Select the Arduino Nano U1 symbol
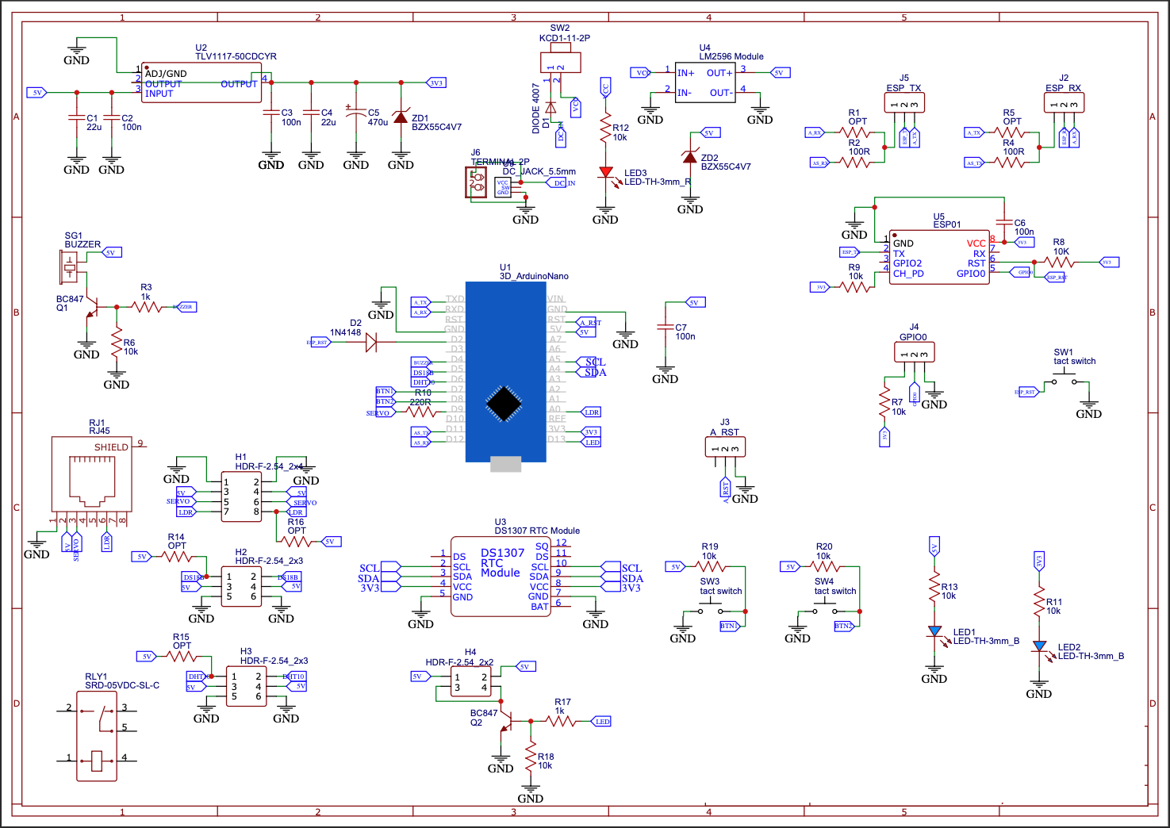Screen dimensions: 1170x828 [x=505, y=373]
